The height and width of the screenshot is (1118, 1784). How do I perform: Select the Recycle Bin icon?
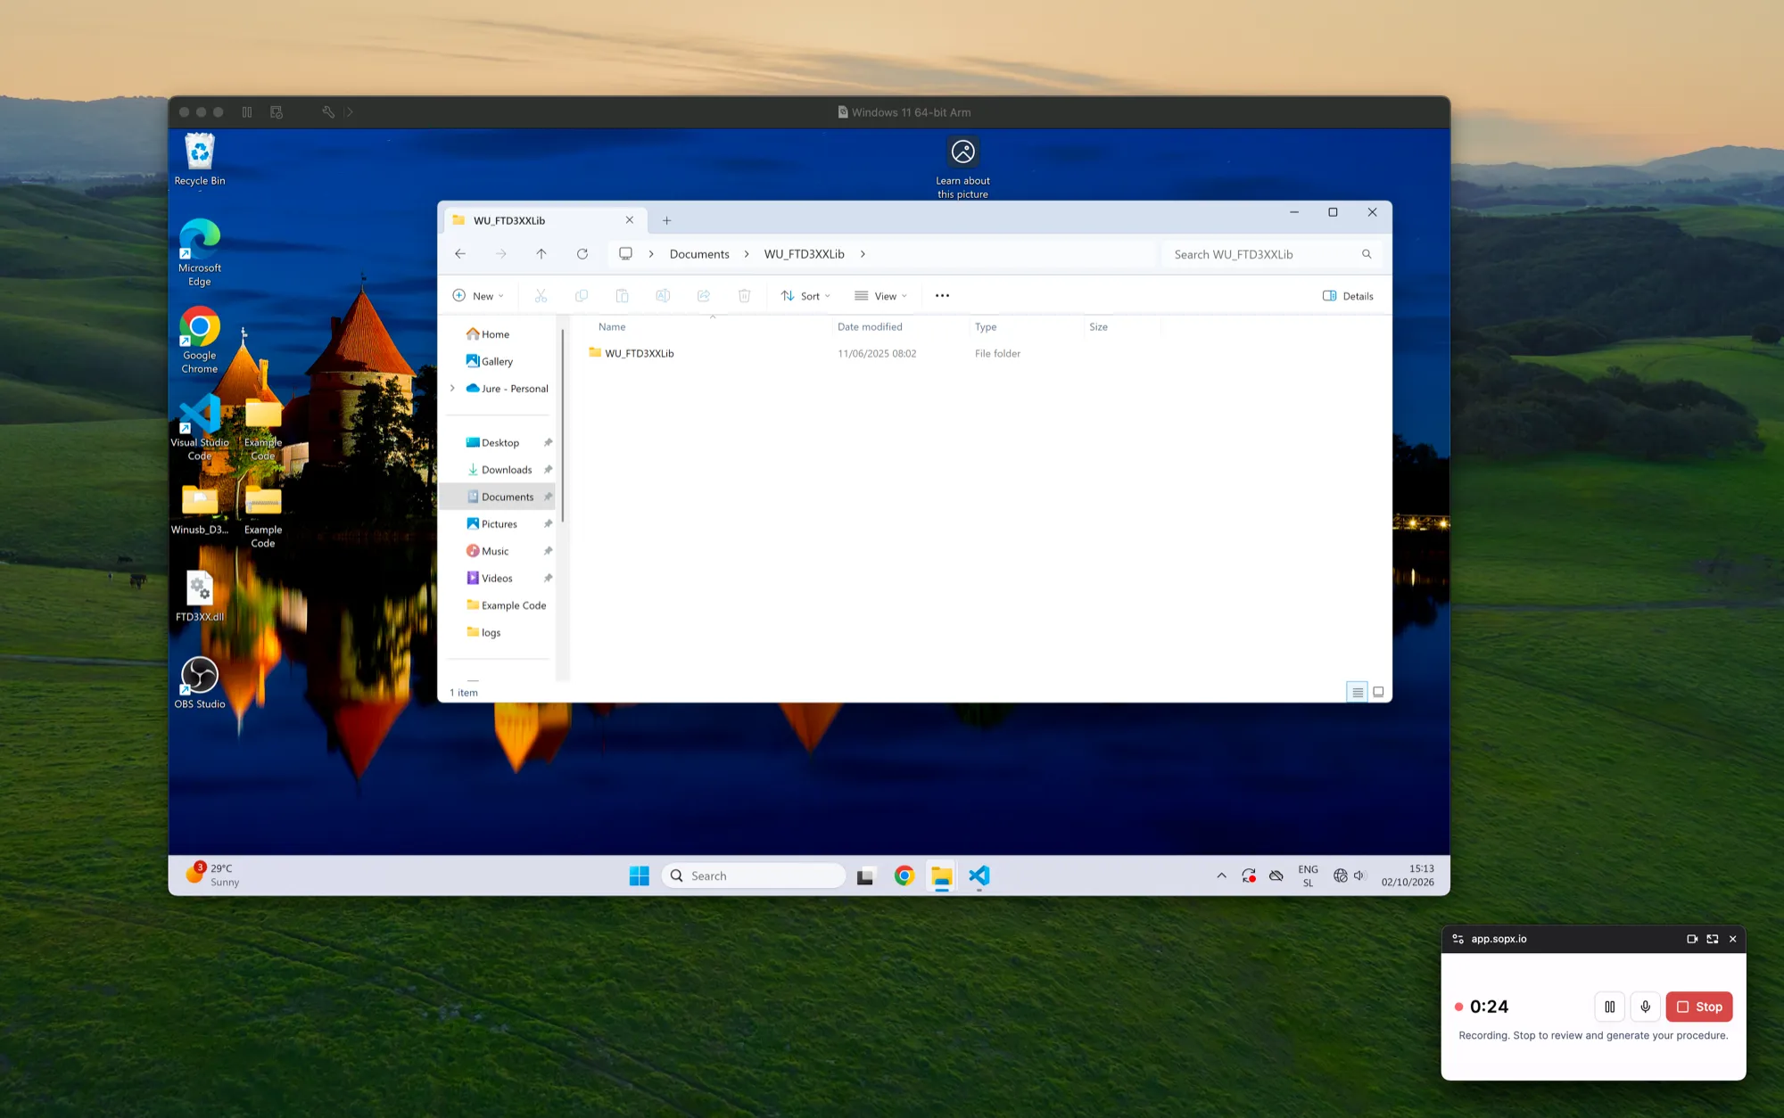[200, 160]
